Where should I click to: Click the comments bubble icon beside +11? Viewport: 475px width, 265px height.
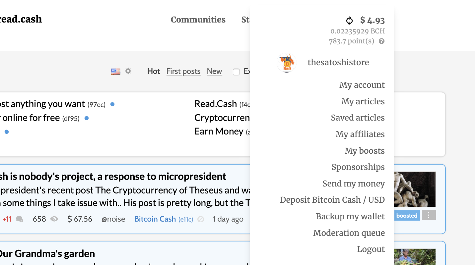(x=20, y=219)
